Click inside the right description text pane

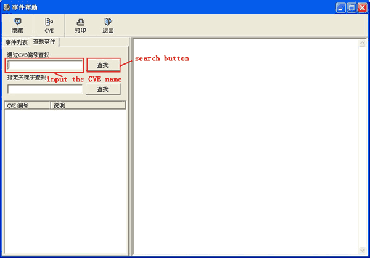(x=245, y=148)
